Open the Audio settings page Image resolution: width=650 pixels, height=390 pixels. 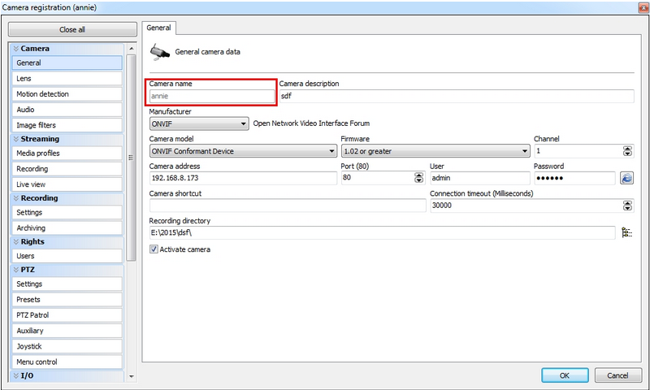click(x=67, y=110)
